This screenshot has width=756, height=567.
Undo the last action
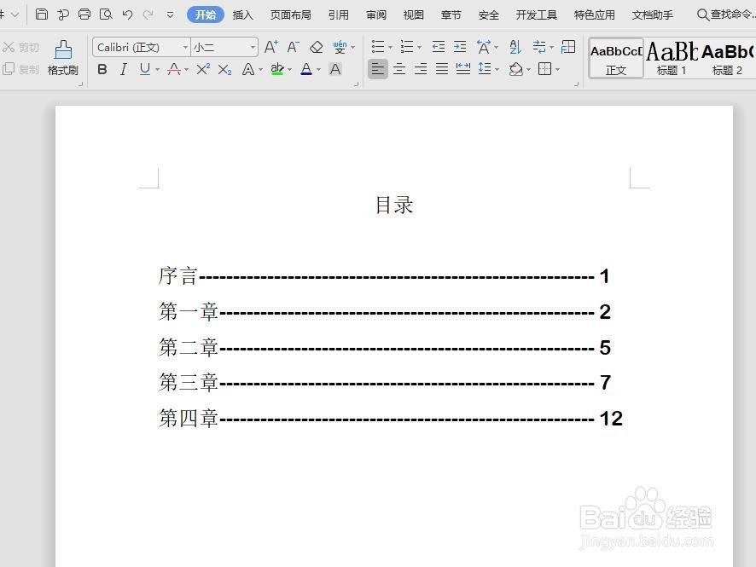click(x=127, y=14)
